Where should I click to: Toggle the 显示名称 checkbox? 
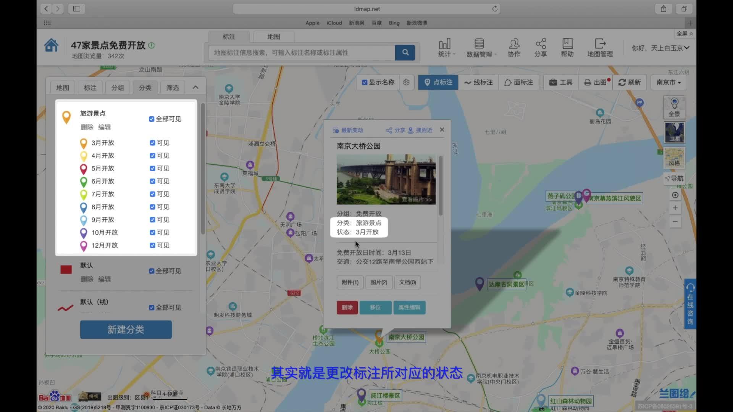(x=365, y=82)
